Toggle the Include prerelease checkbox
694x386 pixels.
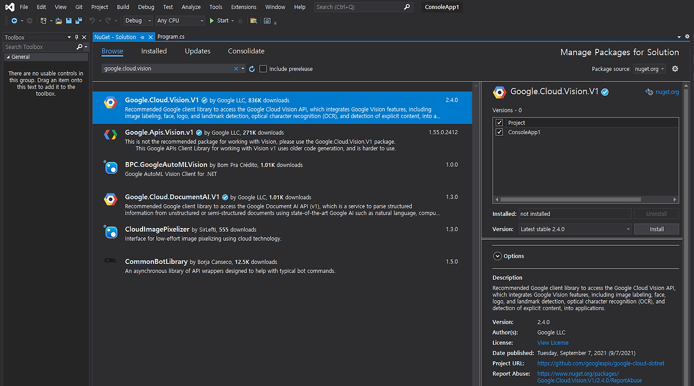[263, 69]
